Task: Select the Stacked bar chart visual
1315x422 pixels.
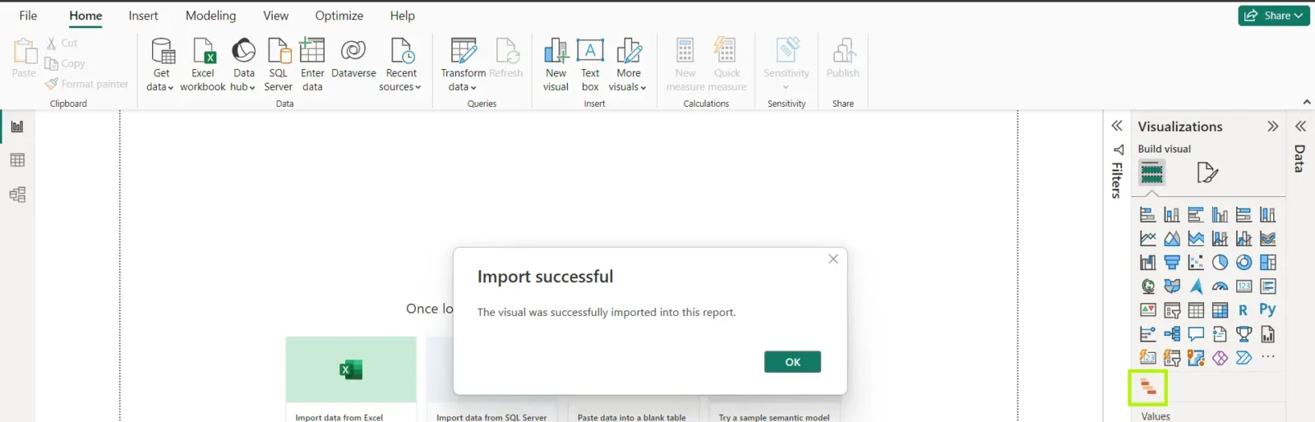Action: 1148,215
